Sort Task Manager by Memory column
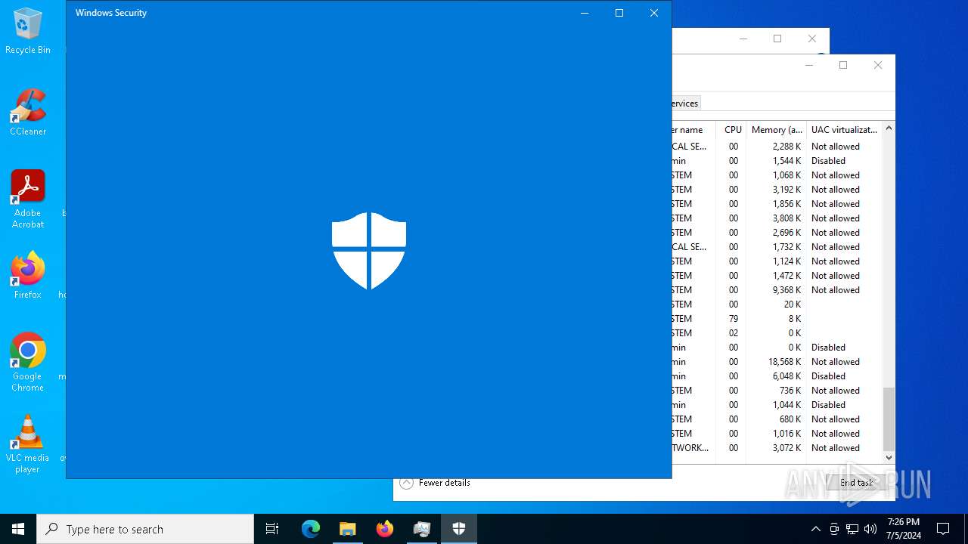 coord(777,130)
